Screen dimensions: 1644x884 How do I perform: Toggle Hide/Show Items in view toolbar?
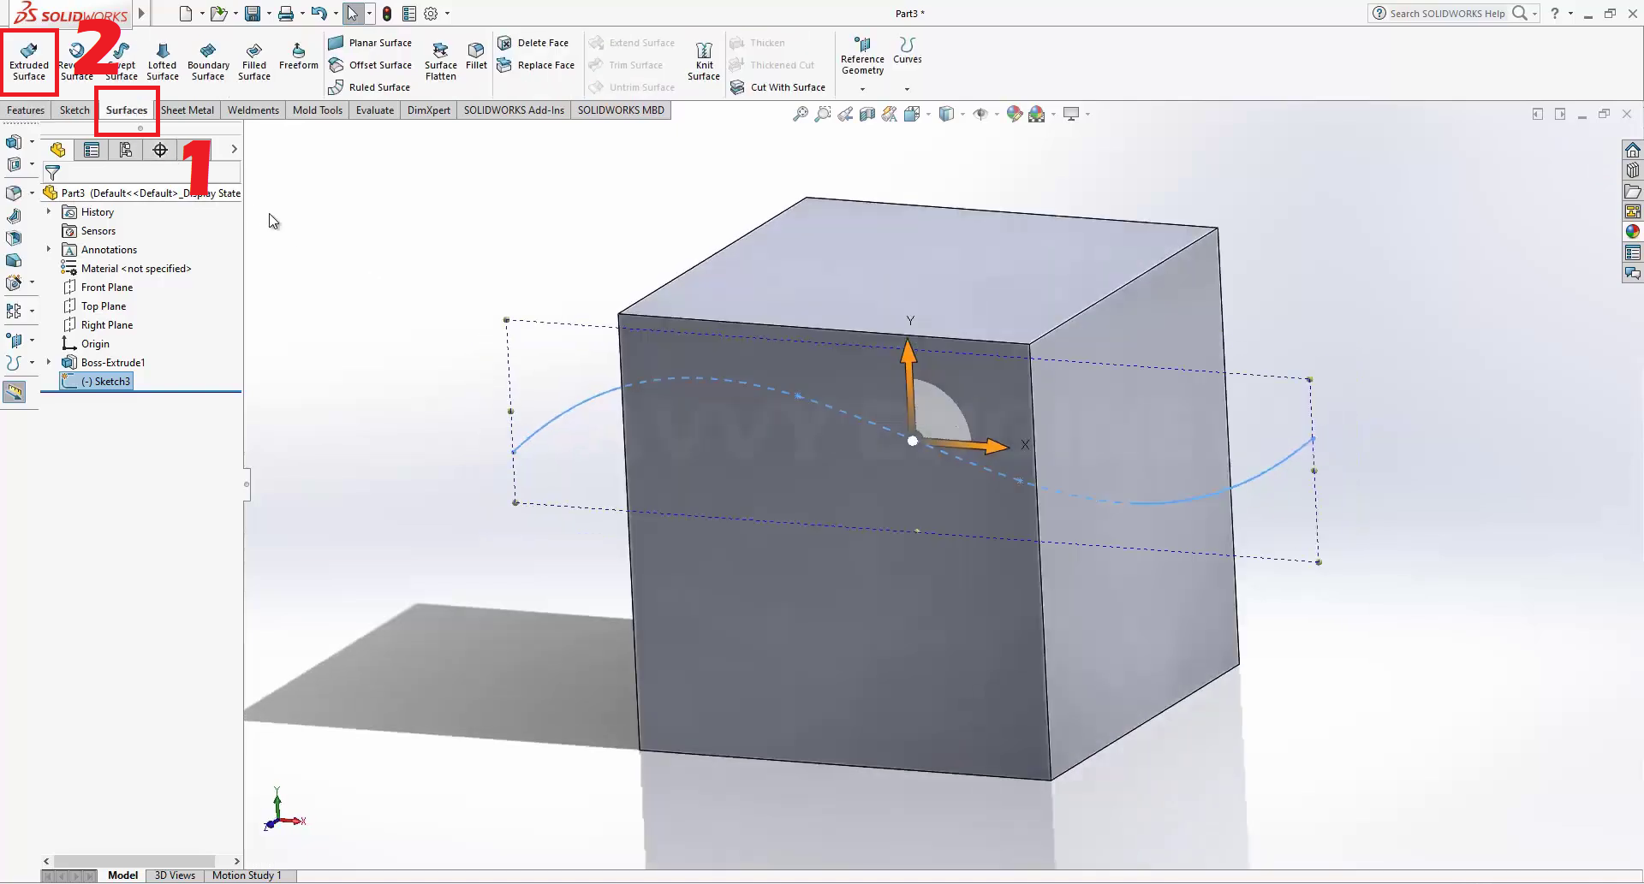980,114
